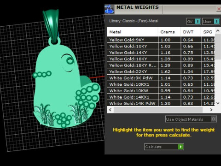Select the Yellow Gold:18KY row
Viewport: 221px width, 166px height.
161,59
